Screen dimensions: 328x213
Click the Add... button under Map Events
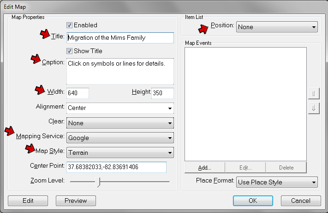point(204,167)
